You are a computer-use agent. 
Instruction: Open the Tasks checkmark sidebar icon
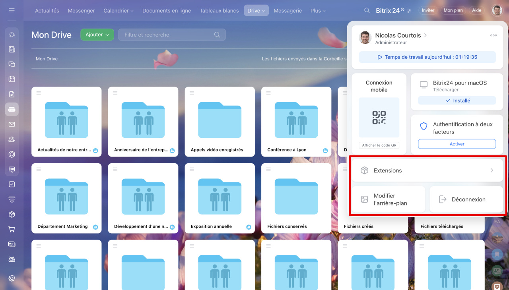pyautogui.click(x=12, y=184)
